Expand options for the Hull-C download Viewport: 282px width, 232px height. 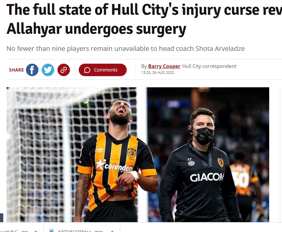coord(36,231)
